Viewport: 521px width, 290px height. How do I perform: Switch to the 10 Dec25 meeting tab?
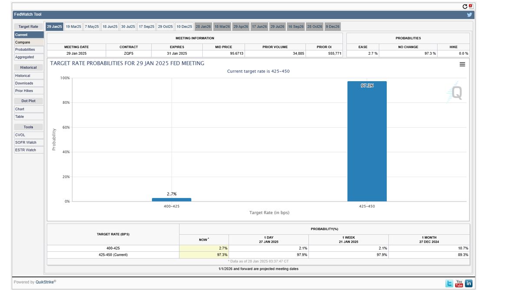pos(184,26)
